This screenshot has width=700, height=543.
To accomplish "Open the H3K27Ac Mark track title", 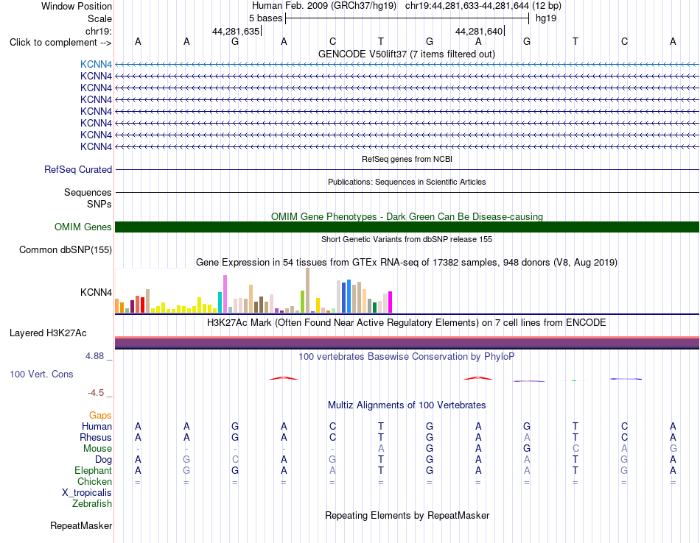I will (406, 322).
